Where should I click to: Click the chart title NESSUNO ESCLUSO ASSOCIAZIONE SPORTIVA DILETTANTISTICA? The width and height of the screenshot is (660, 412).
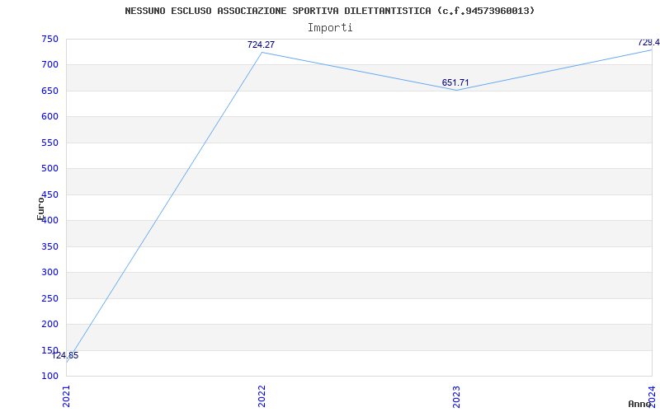click(330, 11)
